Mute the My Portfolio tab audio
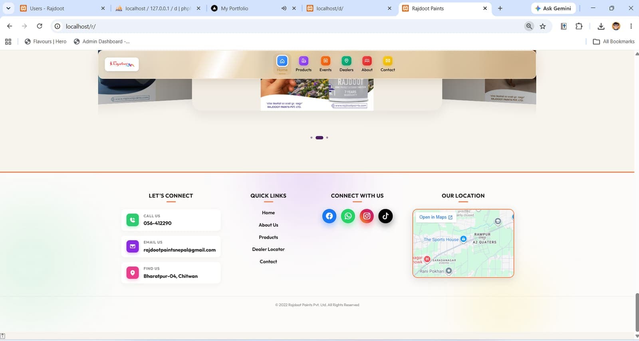The height and width of the screenshot is (341, 639). pos(284,8)
